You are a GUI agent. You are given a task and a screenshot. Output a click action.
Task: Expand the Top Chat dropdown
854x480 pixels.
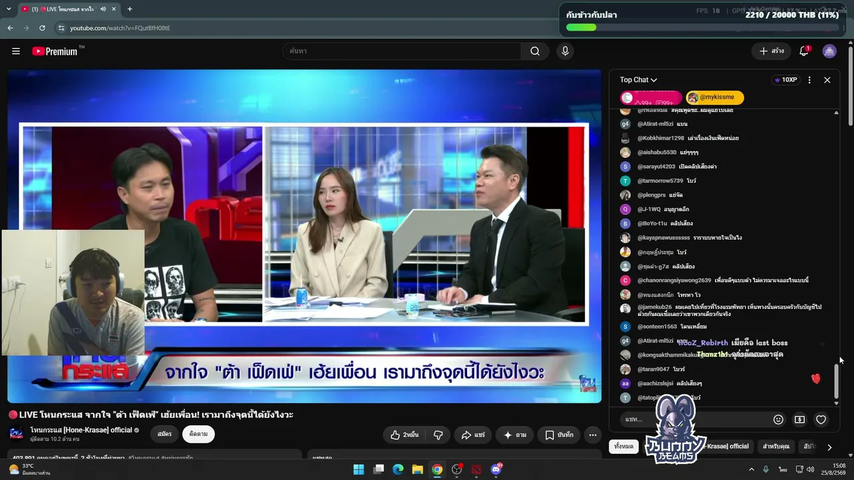click(638, 80)
